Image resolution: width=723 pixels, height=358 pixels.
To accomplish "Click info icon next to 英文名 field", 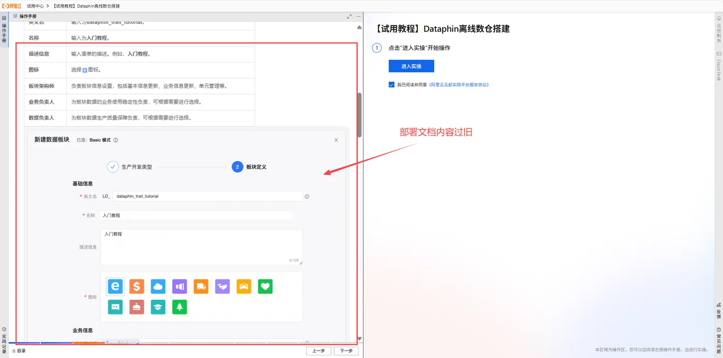I will 307,196.
